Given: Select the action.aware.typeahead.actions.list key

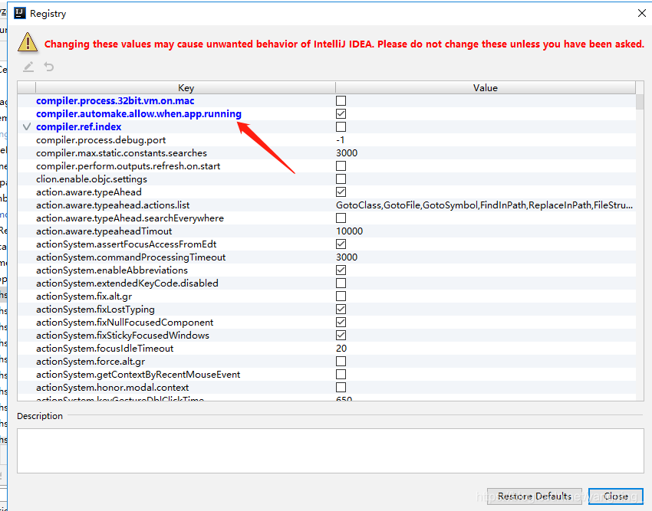Looking at the screenshot, I should 113,205.
